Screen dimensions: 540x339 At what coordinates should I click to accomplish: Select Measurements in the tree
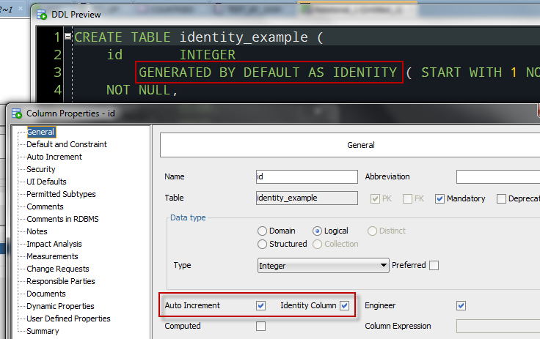[x=52, y=256]
